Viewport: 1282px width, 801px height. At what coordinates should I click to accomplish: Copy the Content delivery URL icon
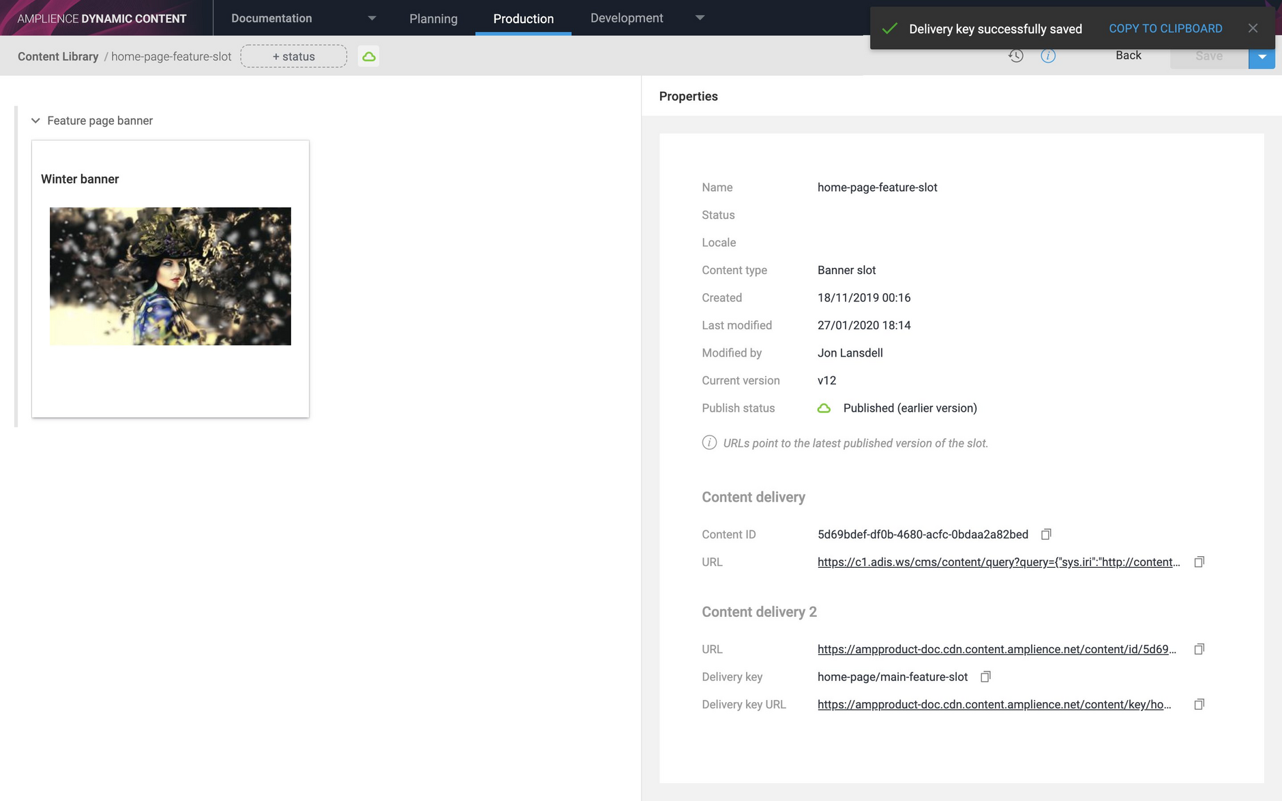pos(1198,562)
